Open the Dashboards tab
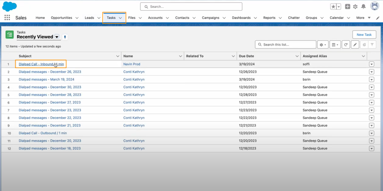383x191 pixels. point(241,18)
